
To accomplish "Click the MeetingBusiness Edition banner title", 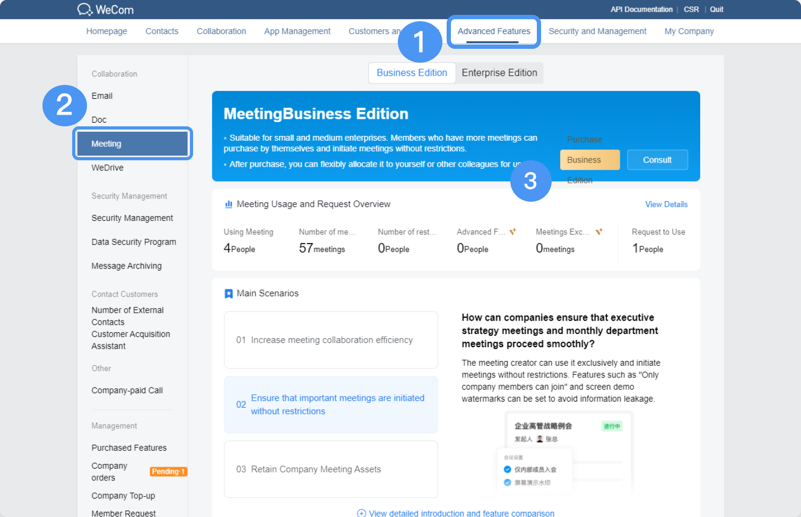I will click(316, 114).
